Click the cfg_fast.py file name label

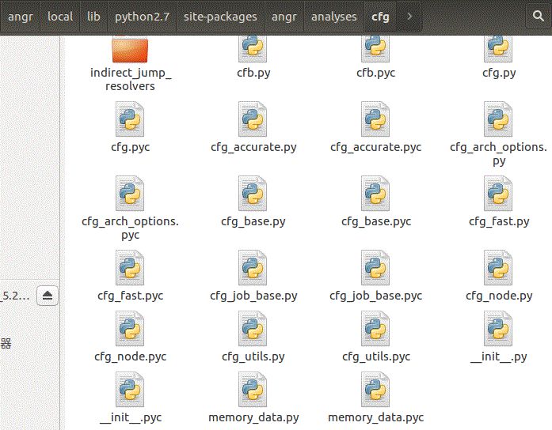[499, 221]
